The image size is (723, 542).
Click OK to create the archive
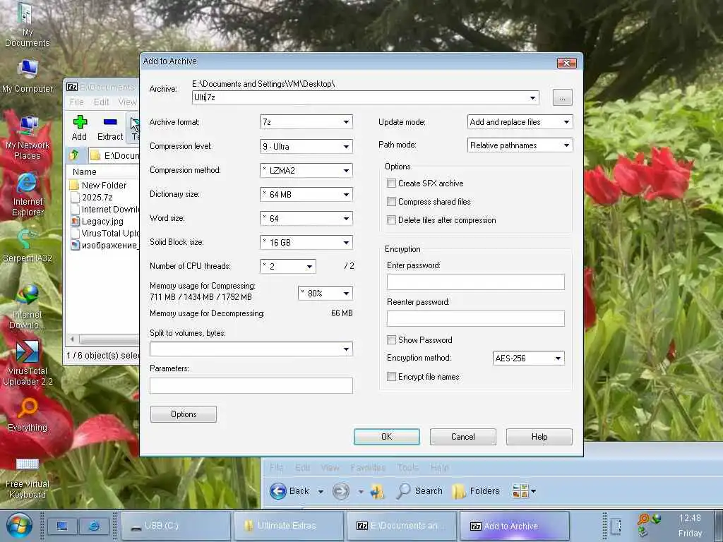[x=387, y=436]
